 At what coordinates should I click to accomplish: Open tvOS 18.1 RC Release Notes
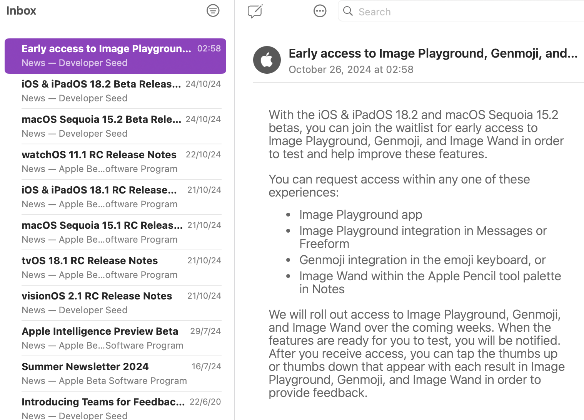pyautogui.click(x=115, y=268)
